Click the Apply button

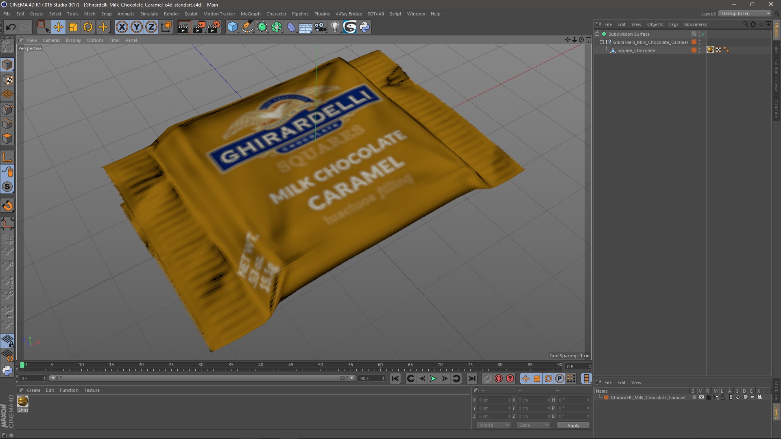573,426
